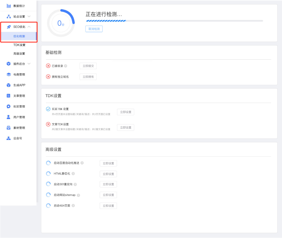Click help icon next to 启动301重定向
Screen dimensions: 282x238
pos(75,184)
